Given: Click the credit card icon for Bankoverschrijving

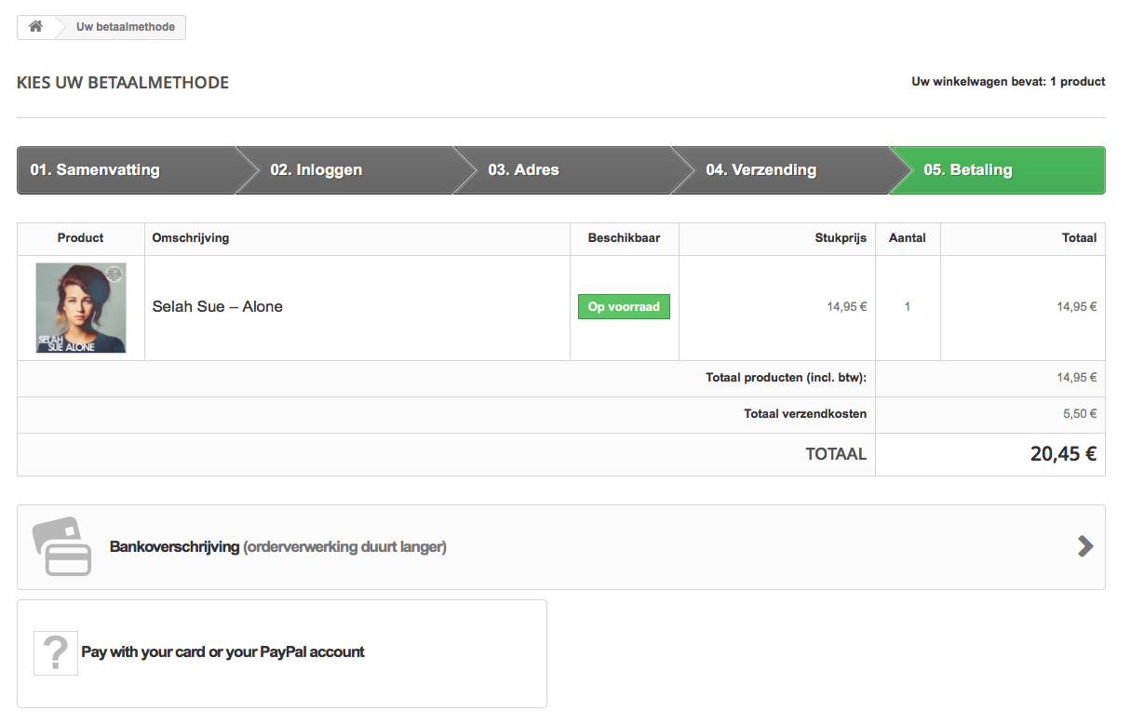Looking at the screenshot, I should [x=62, y=546].
